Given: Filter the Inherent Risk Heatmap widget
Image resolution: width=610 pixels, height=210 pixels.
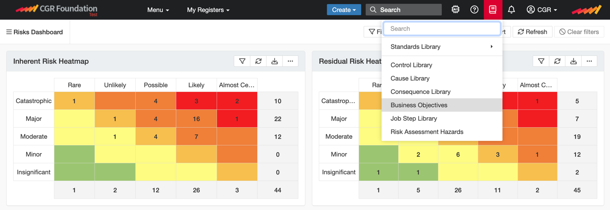Looking at the screenshot, I should 242,61.
